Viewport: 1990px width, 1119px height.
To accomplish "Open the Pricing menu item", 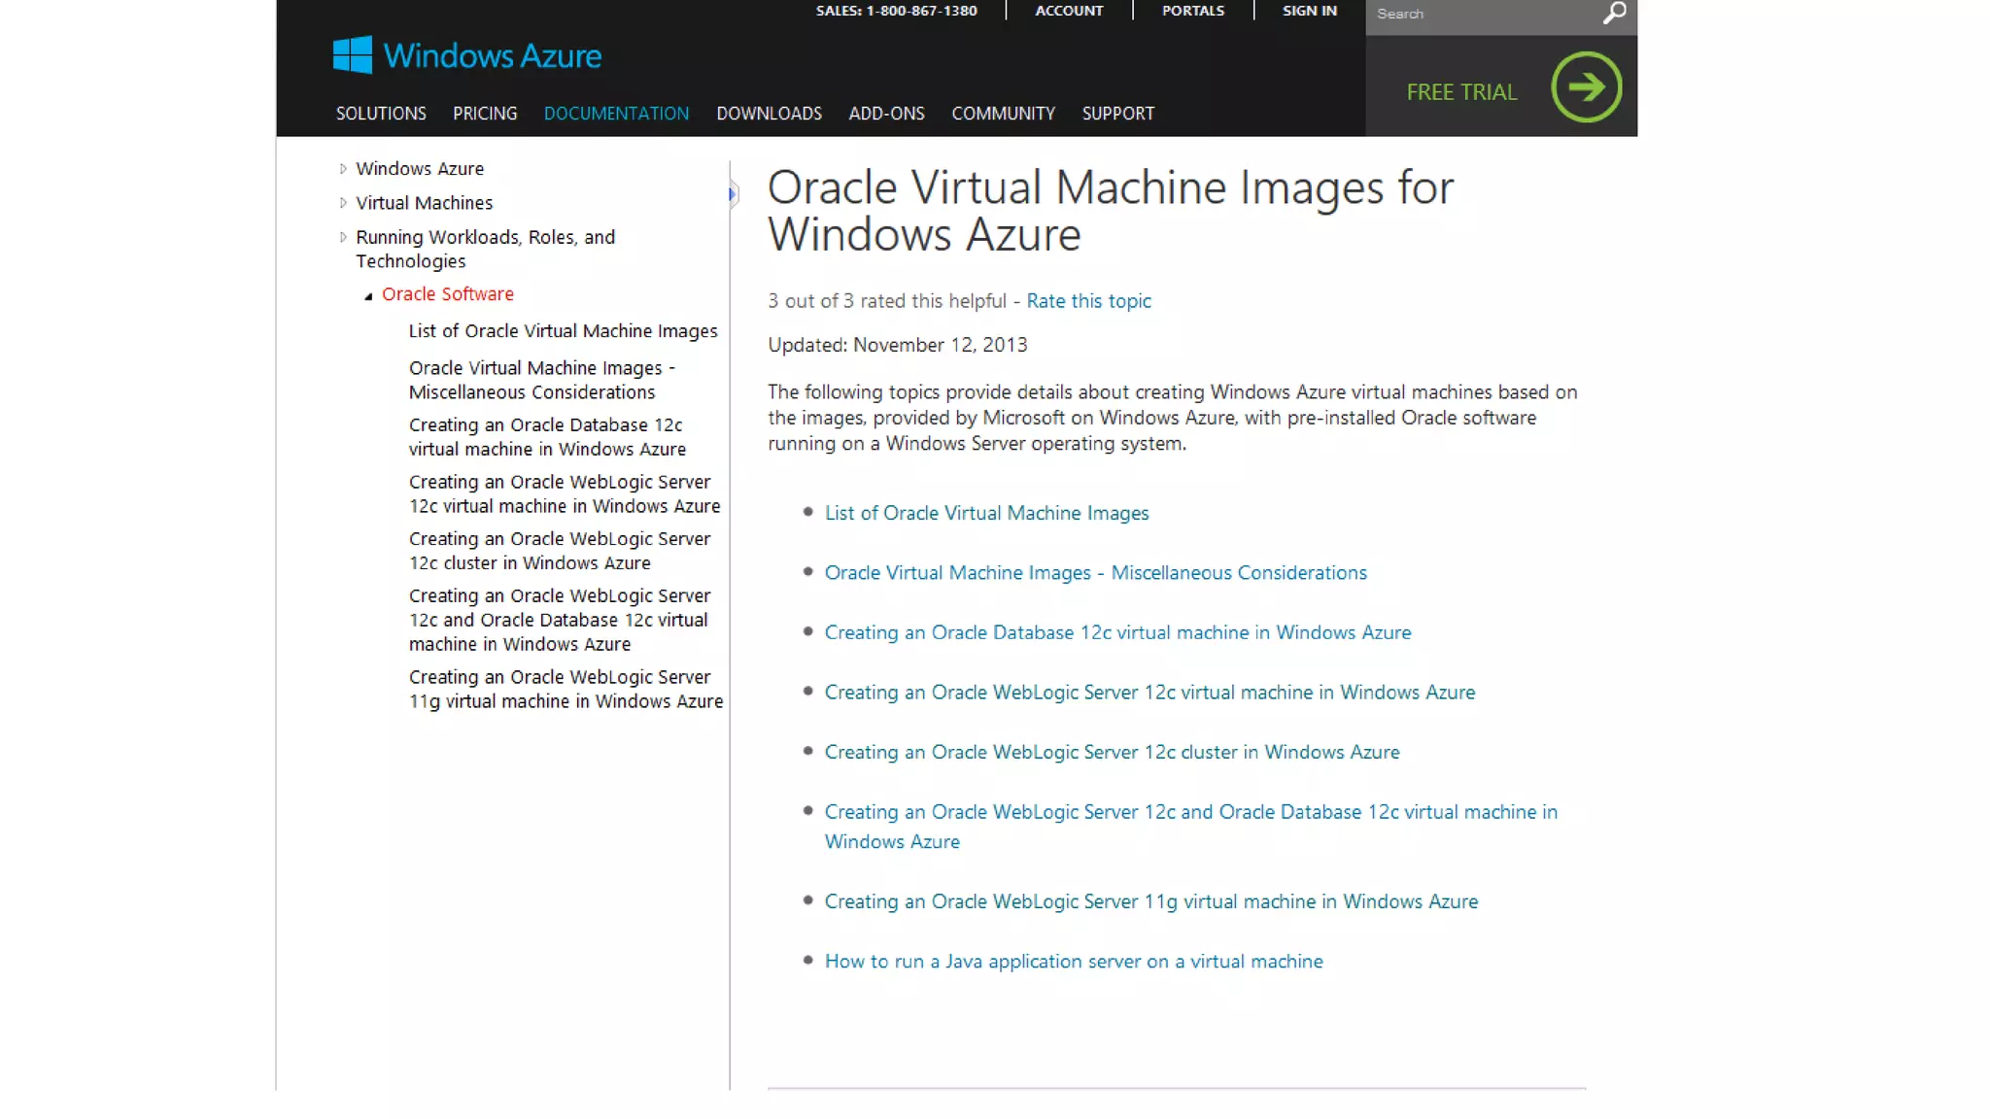I will (x=484, y=114).
